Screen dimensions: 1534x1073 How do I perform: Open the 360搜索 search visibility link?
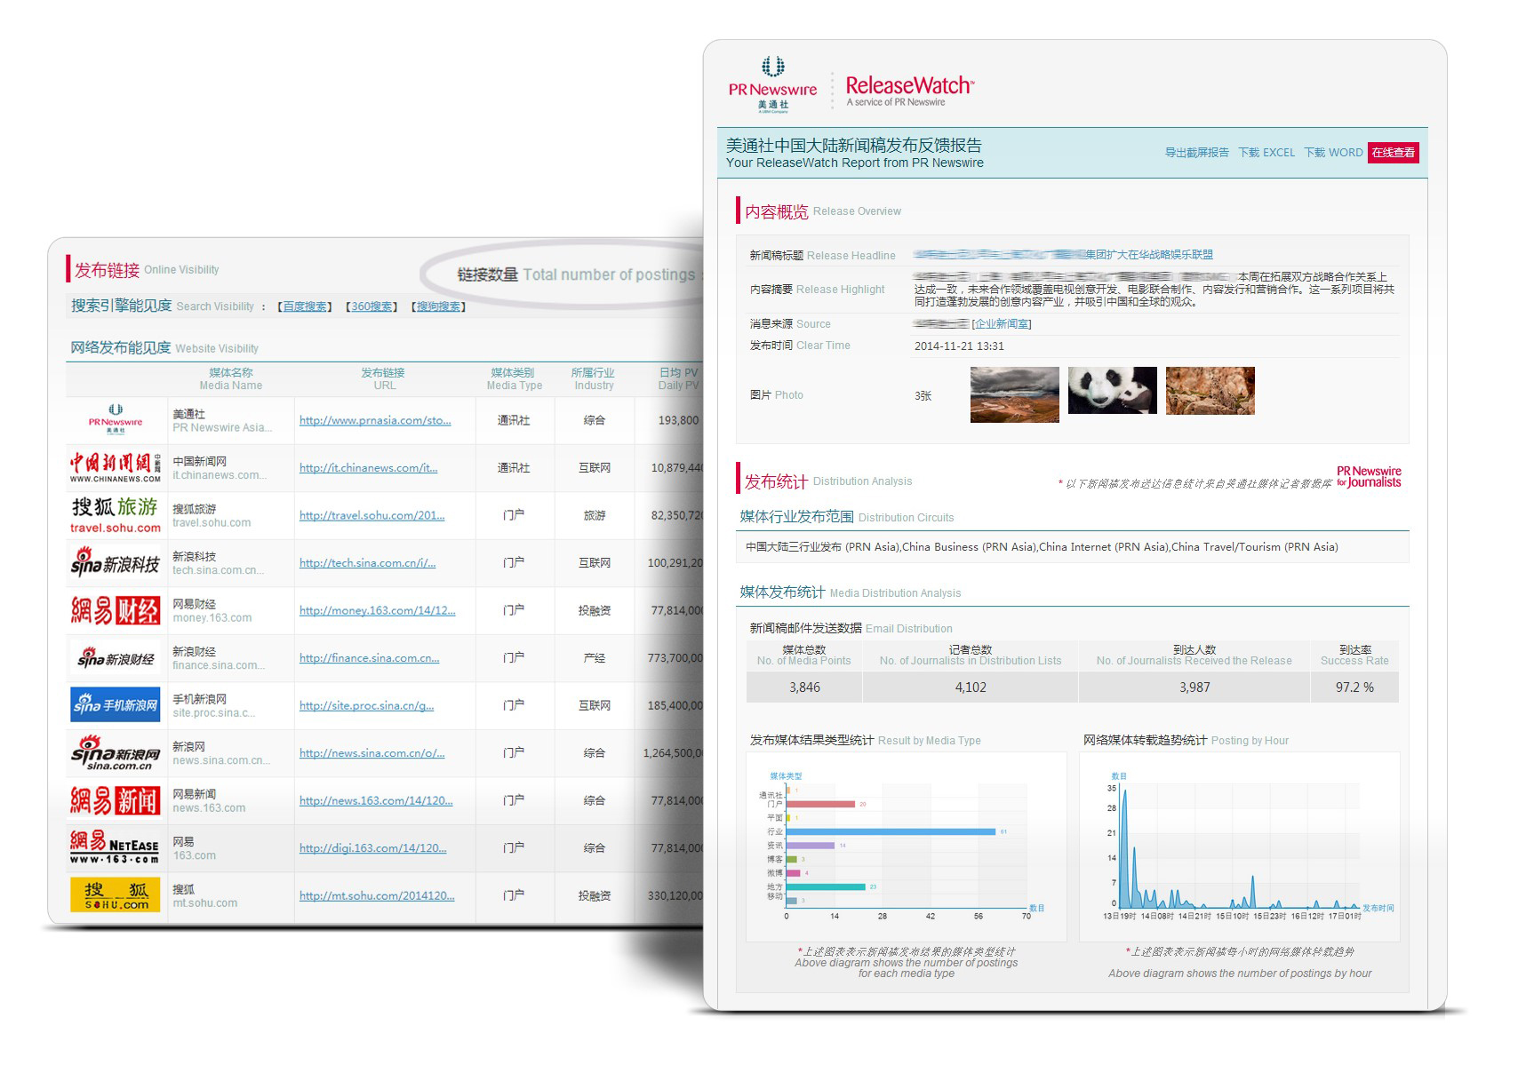click(372, 306)
